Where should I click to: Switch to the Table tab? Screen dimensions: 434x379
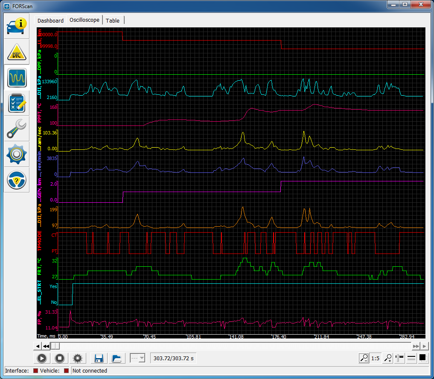pyautogui.click(x=113, y=20)
